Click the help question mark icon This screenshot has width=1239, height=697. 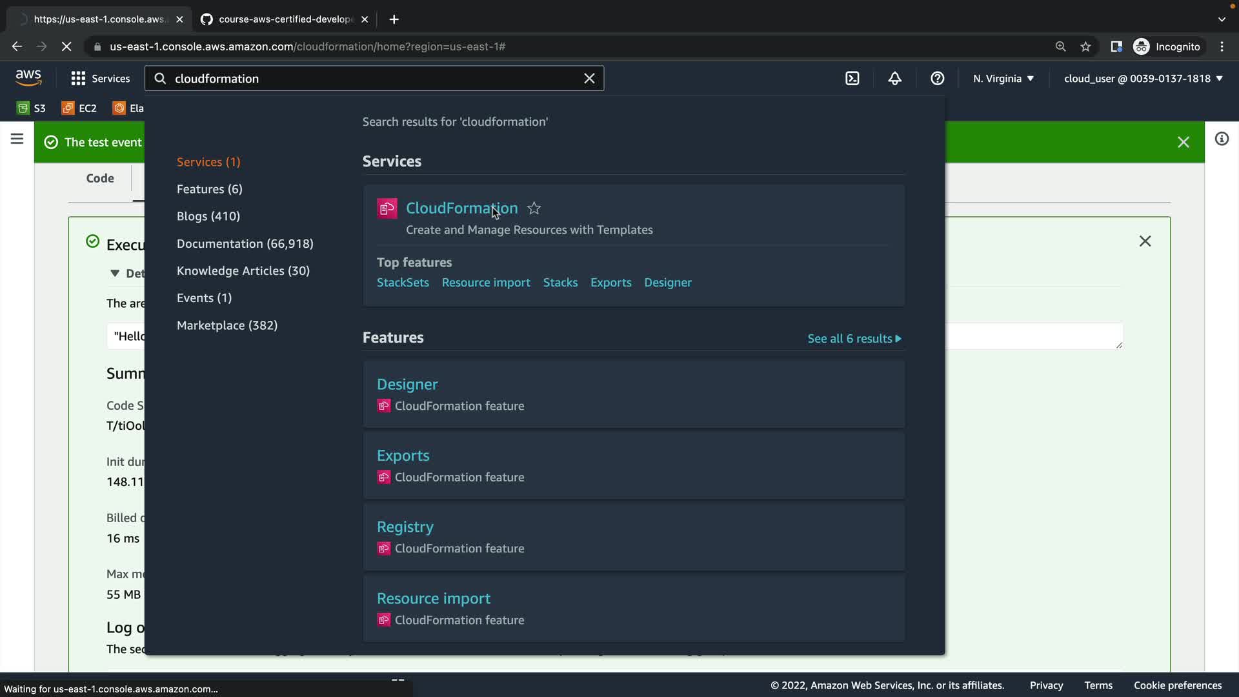coord(937,78)
